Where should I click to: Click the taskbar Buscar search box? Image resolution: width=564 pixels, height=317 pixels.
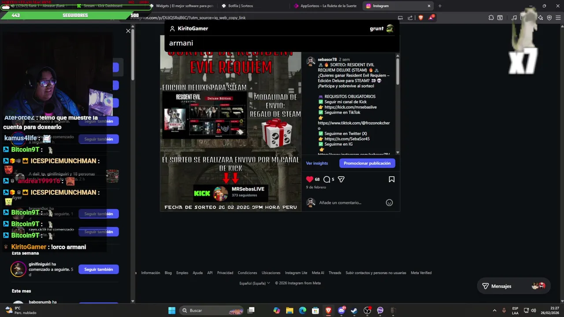[x=212, y=310]
